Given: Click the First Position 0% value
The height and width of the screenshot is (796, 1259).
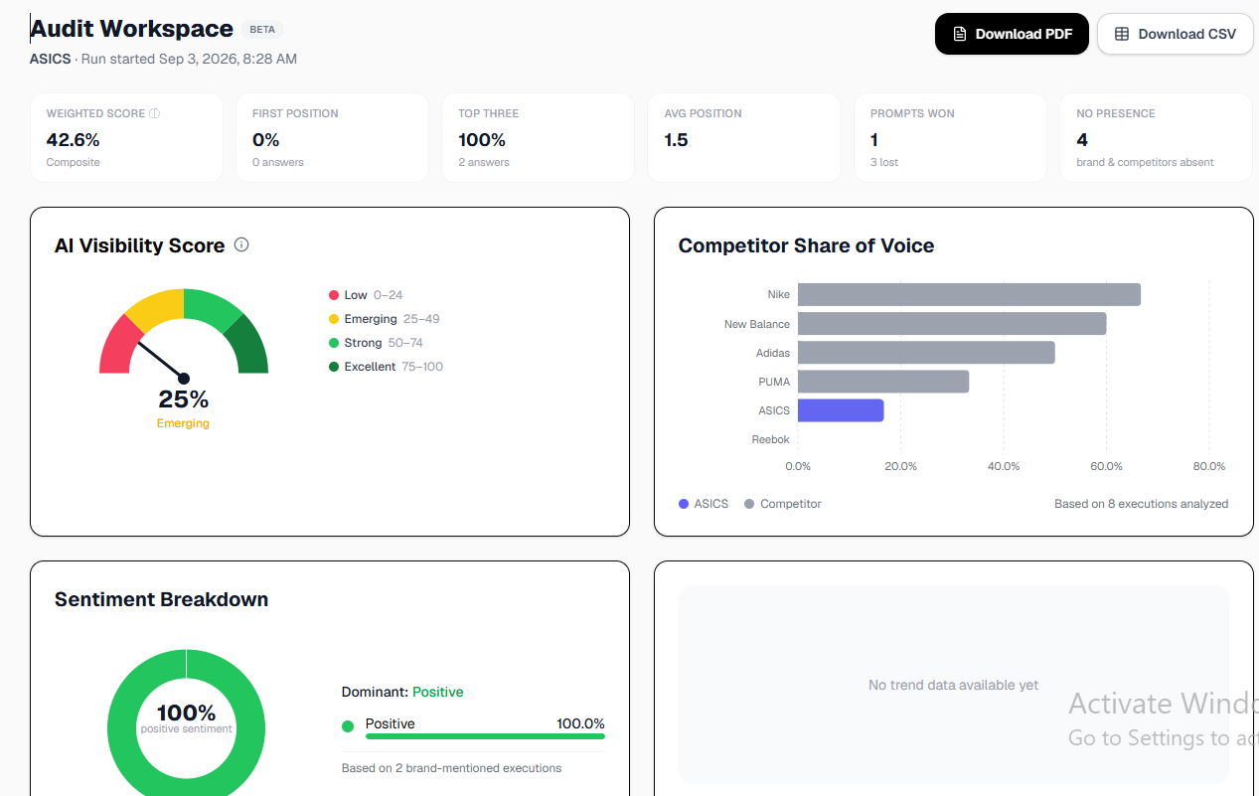Looking at the screenshot, I should click(265, 139).
